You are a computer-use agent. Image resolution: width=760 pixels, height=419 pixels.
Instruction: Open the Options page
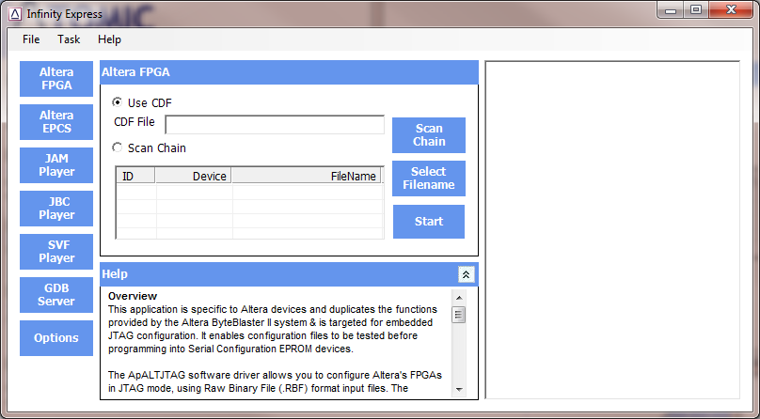click(x=56, y=338)
